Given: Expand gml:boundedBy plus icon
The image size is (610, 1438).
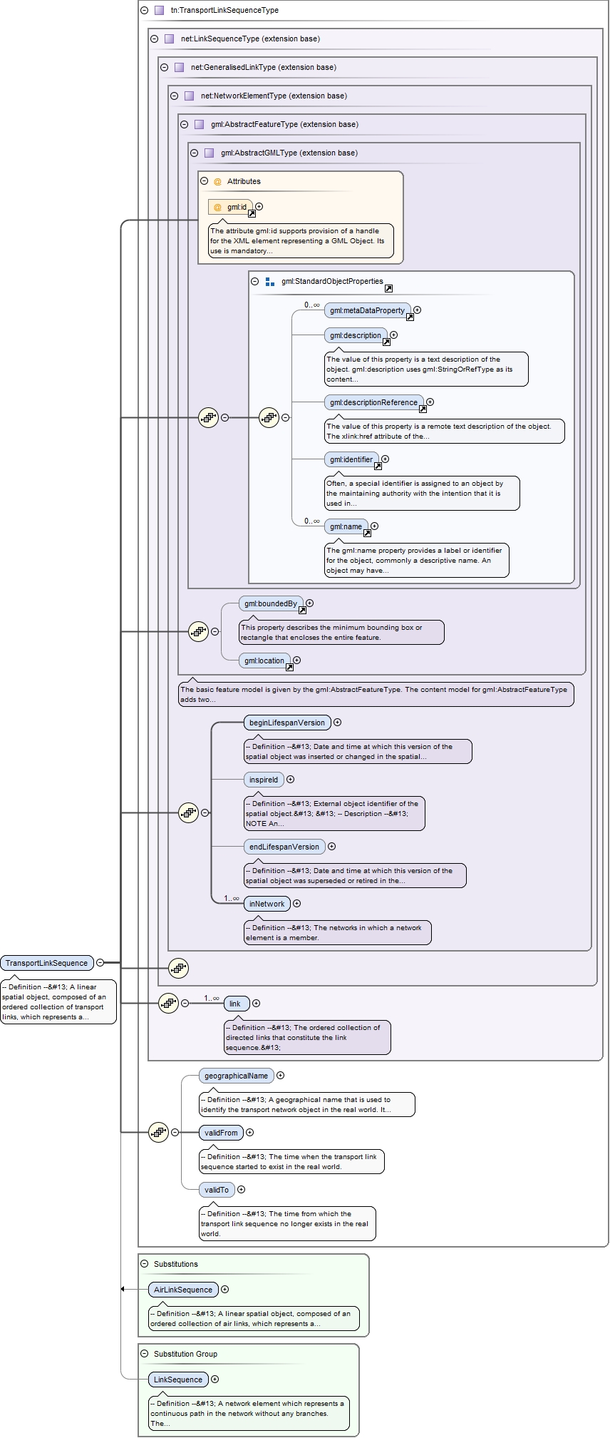Looking at the screenshot, I should pyautogui.click(x=309, y=603).
